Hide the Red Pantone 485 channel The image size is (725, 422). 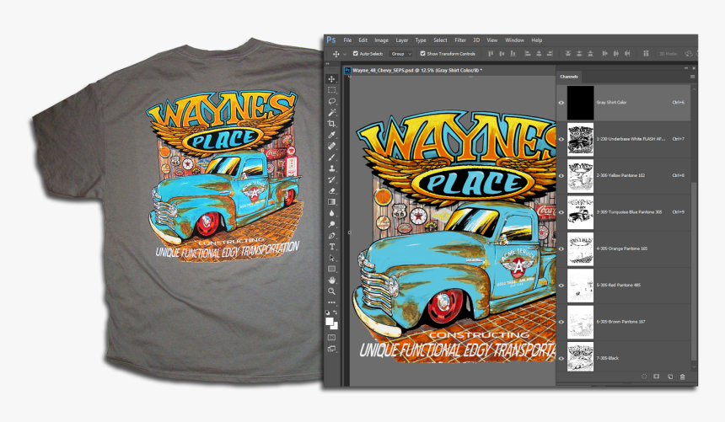[x=561, y=286]
